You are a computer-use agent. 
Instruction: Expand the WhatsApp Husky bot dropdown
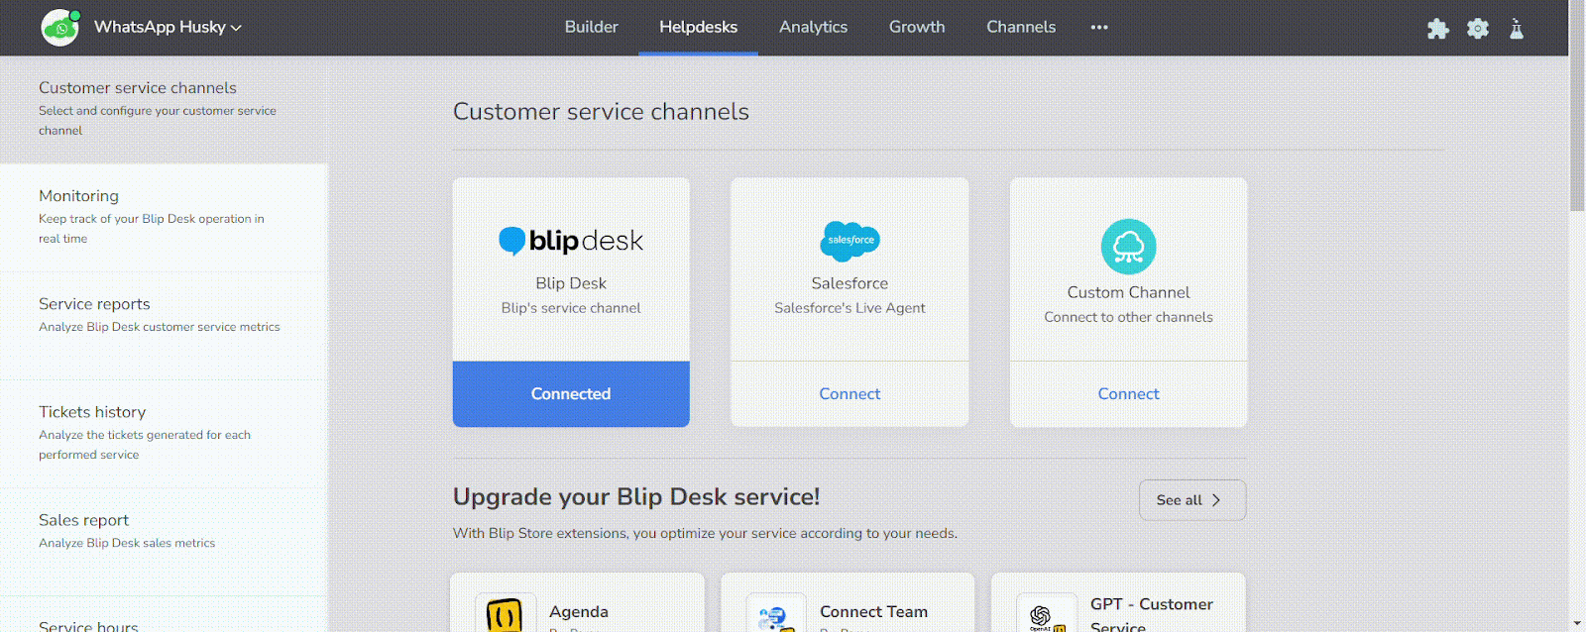point(169,27)
